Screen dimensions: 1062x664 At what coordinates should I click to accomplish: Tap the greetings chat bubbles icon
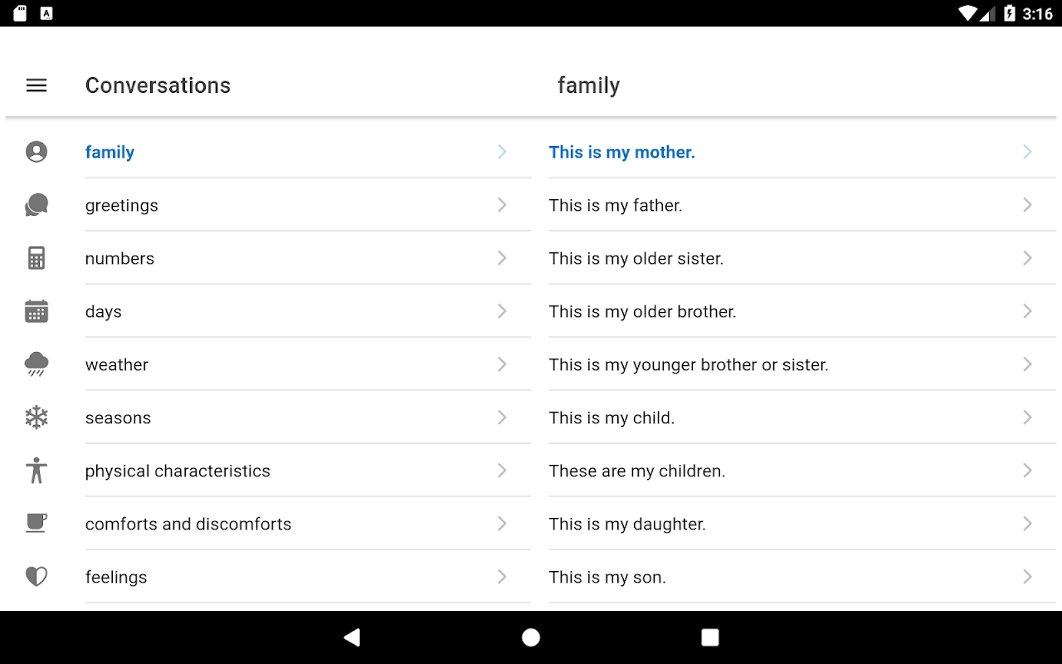point(37,205)
